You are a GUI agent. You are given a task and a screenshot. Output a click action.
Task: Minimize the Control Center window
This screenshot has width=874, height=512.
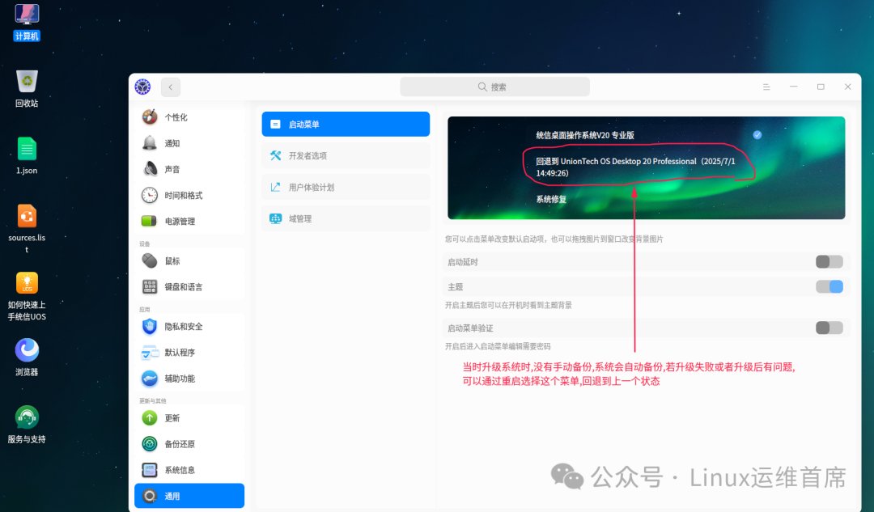pyautogui.click(x=794, y=87)
